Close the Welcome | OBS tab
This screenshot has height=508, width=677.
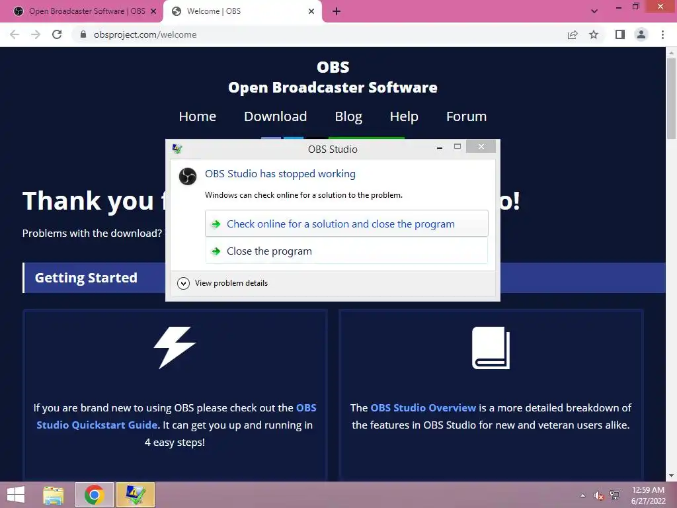pyautogui.click(x=311, y=11)
